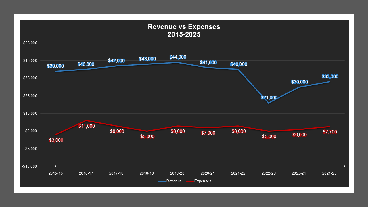Select the chart title Revenue vs Expenses

tap(184, 27)
